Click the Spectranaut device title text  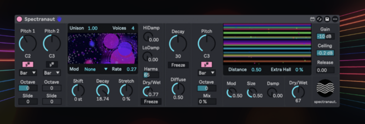40,19
